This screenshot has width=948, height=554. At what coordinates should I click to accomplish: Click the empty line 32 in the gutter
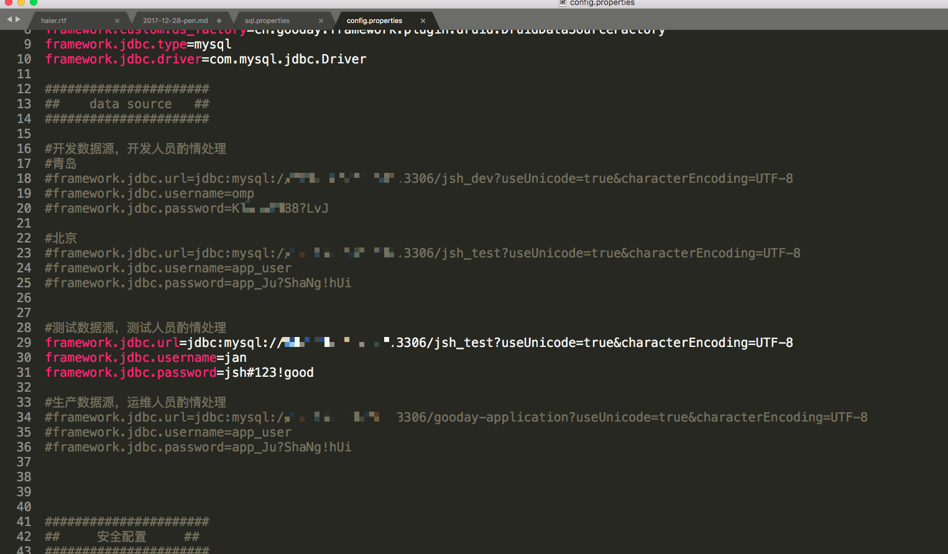[24, 387]
